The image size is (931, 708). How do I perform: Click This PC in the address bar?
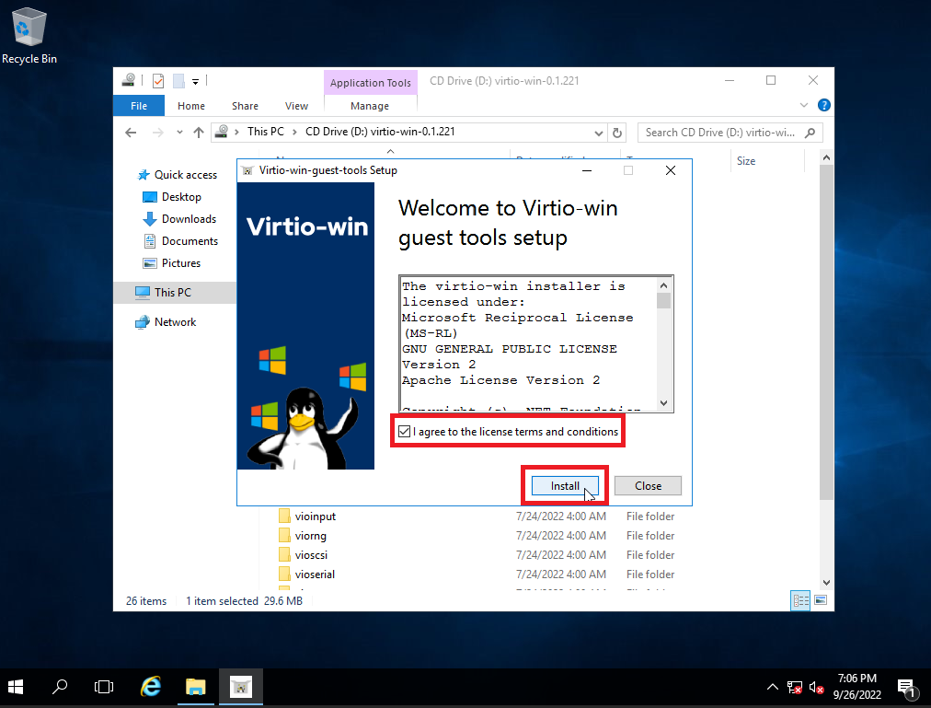pyautogui.click(x=265, y=132)
